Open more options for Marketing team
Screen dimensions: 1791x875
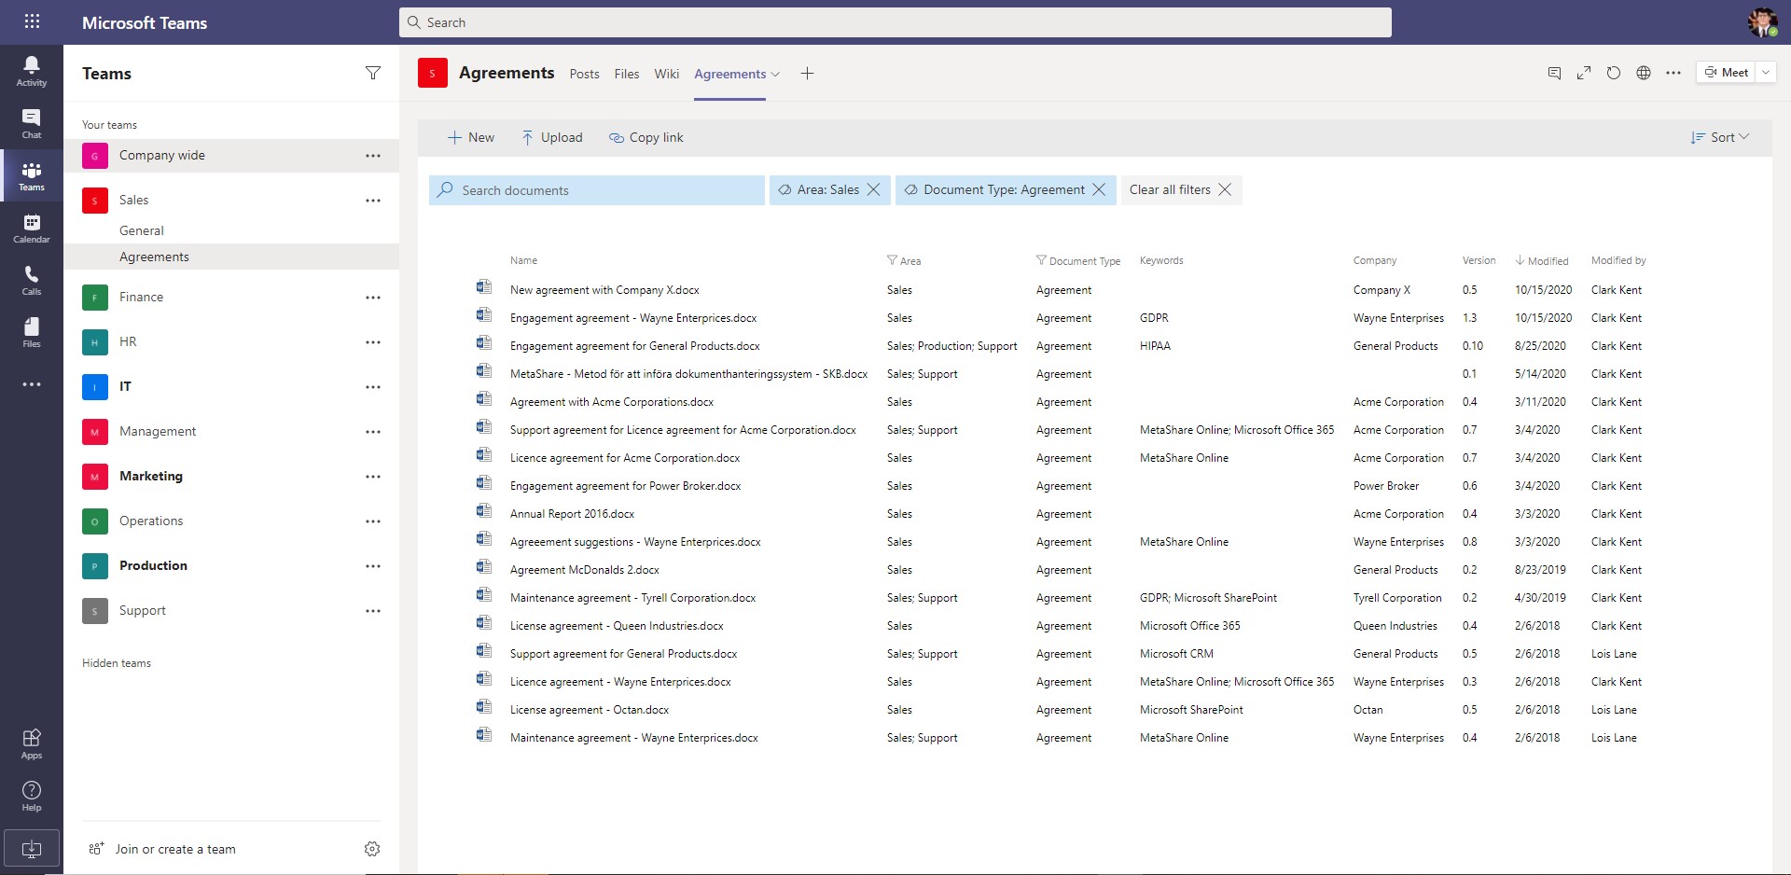point(373,477)
